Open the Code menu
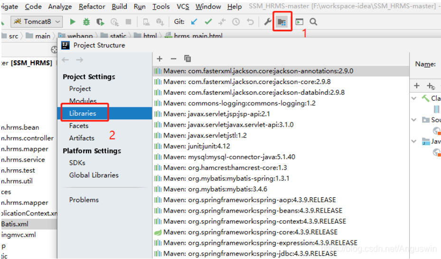The height and width of the screenshot is (259, 441). [33, 7]
